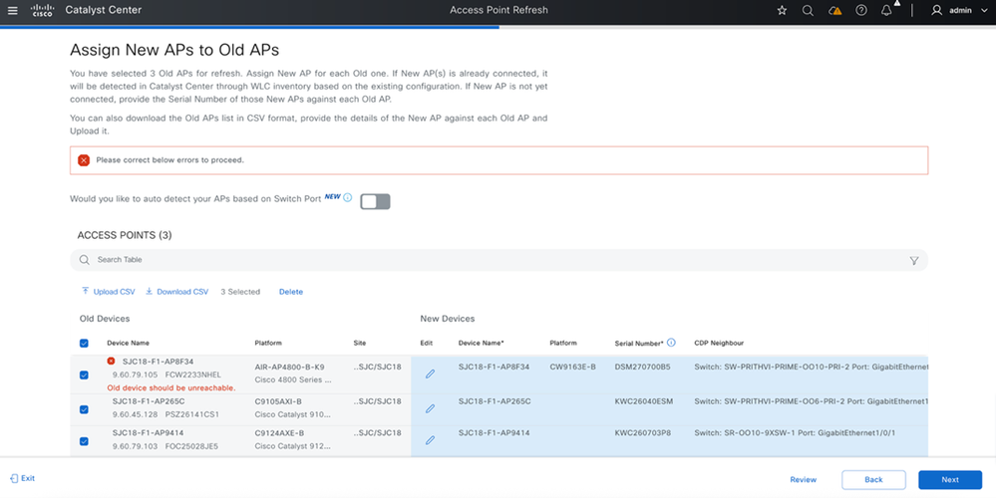Click the old devices Platform column header
Image resolution: width=996 pixels, height=498 pixels.
coord(268,344)
